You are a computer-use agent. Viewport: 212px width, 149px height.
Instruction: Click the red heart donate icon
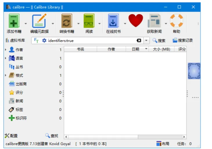point(136,21)
